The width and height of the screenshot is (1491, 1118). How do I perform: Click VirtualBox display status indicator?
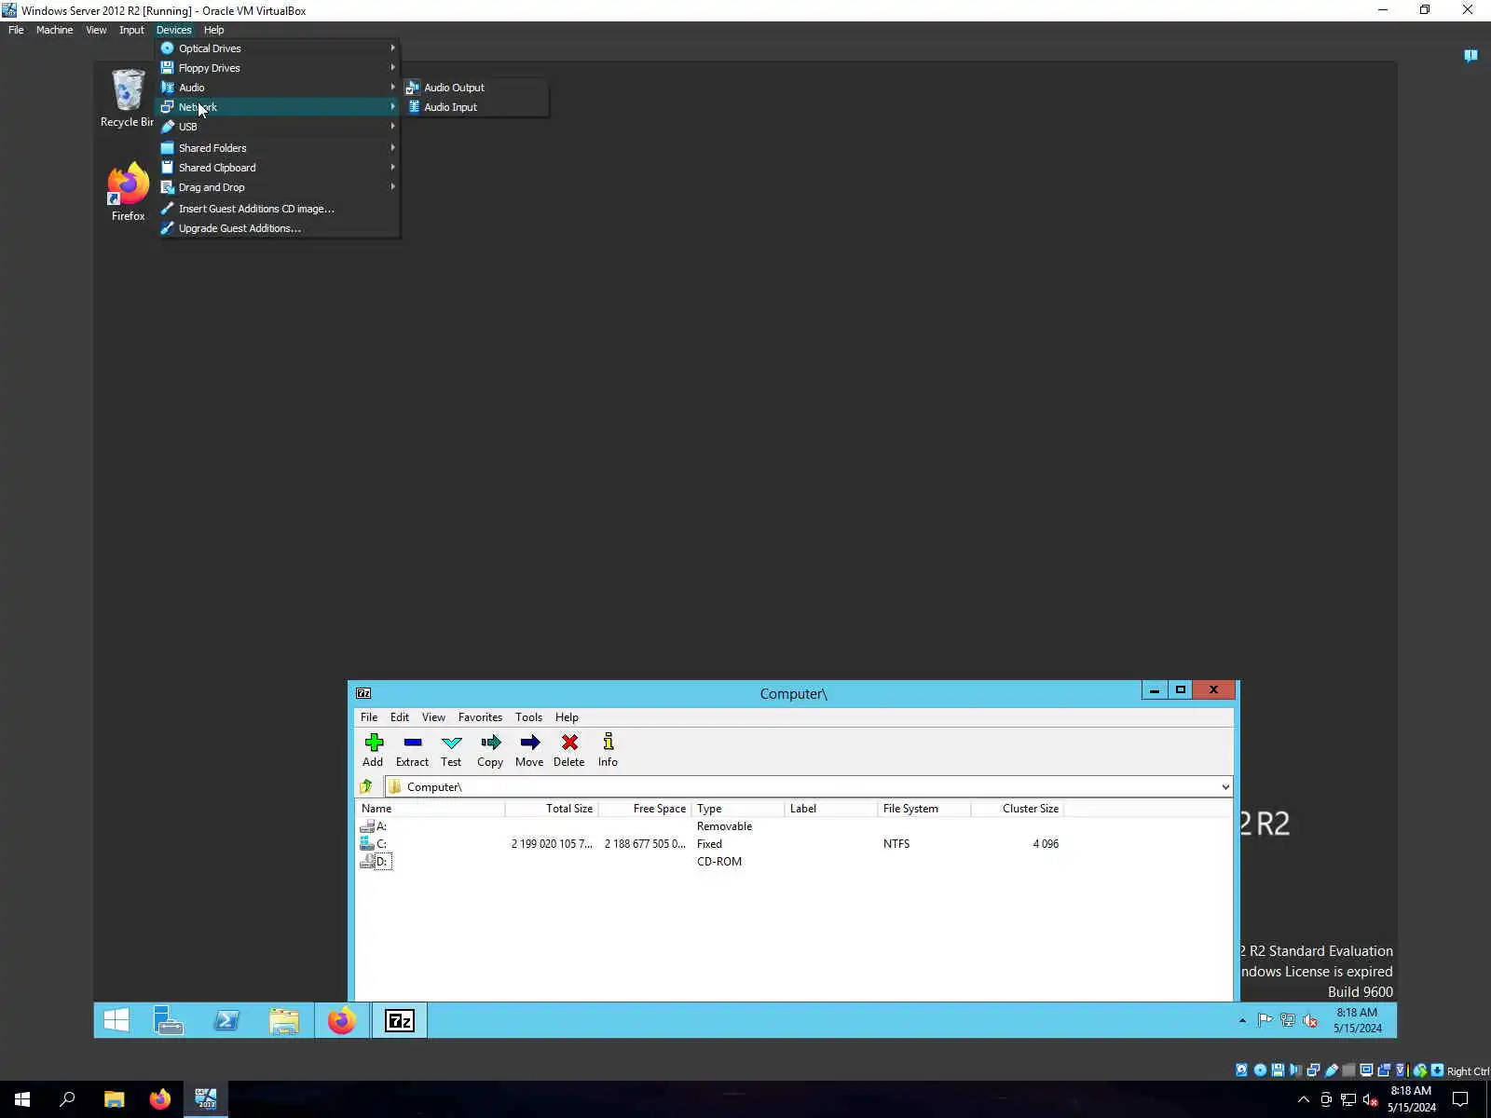pyautogui.click(x=1366, y=1070)
